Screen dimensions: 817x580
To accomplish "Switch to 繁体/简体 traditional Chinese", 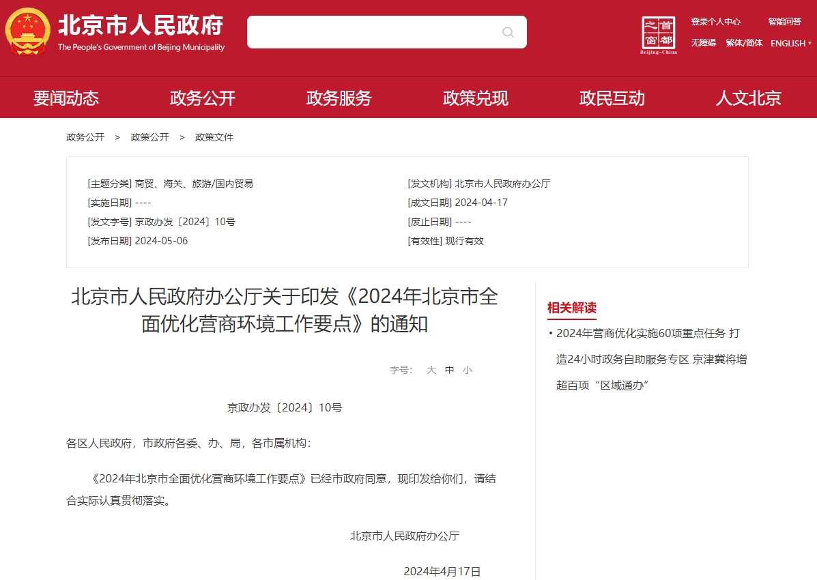I will [744, 43].
